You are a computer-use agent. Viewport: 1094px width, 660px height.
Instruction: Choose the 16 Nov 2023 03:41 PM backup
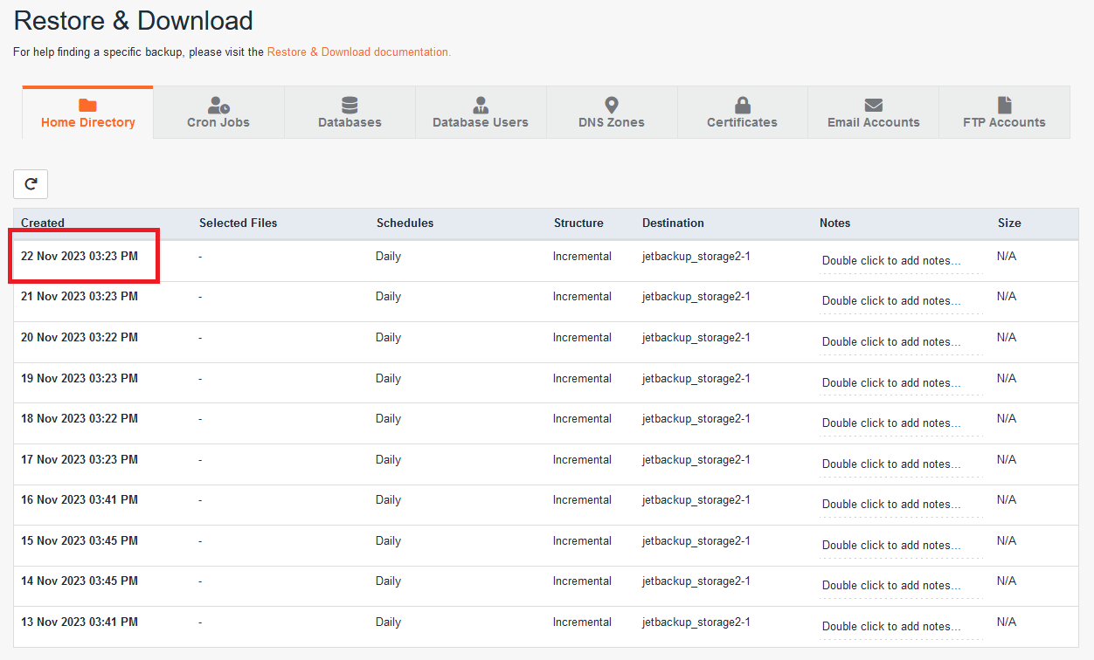coord(80,500)
